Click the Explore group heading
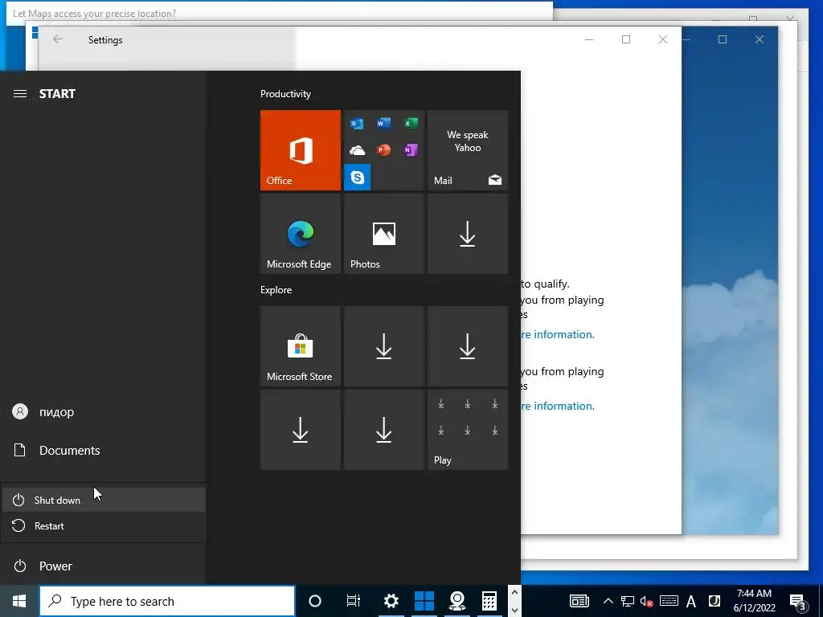The image size is (823, 617). (276, 290)
